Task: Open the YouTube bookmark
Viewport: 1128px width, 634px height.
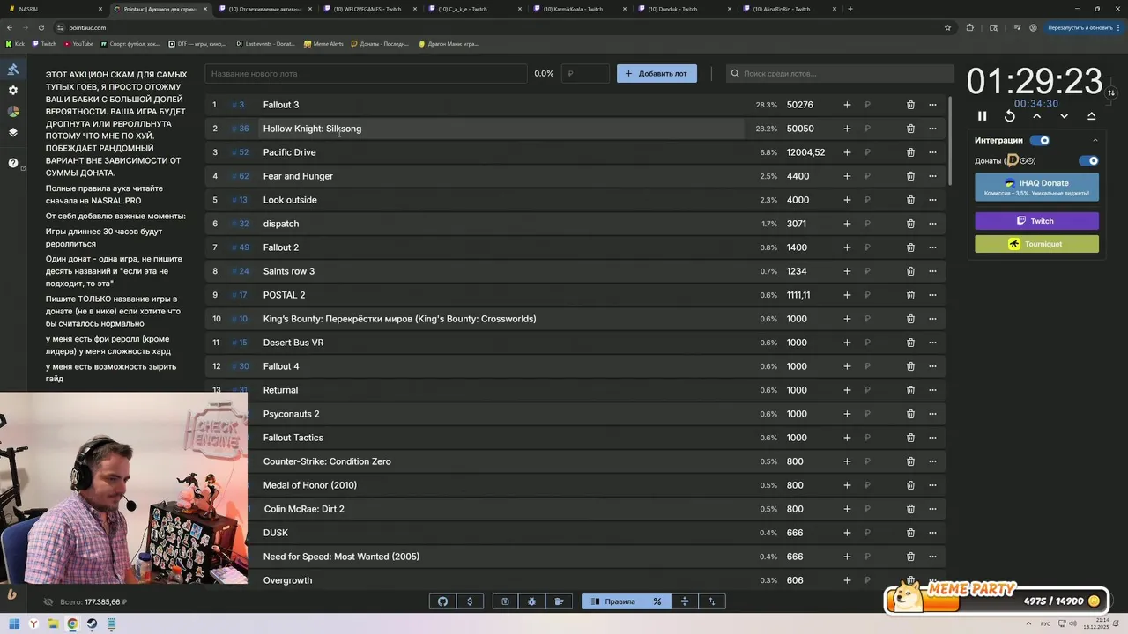Action: (x=78, y=43)
